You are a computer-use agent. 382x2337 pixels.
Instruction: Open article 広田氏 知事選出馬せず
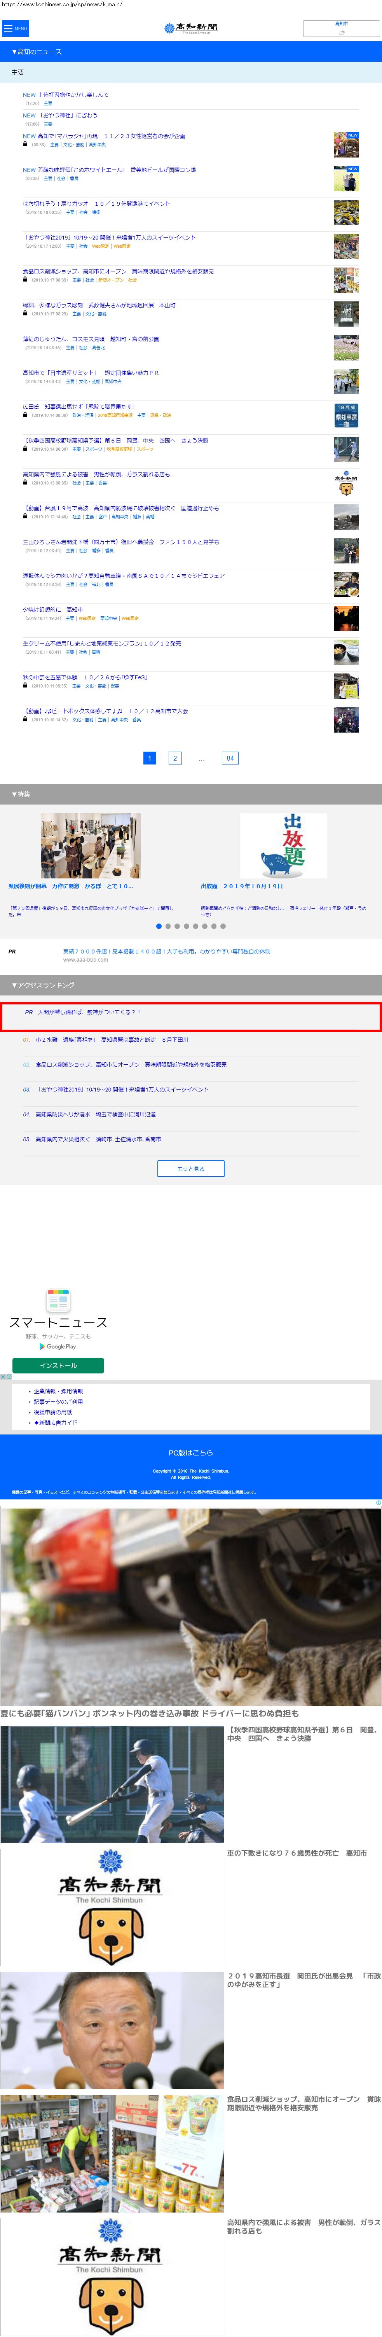tap(79, 406)
